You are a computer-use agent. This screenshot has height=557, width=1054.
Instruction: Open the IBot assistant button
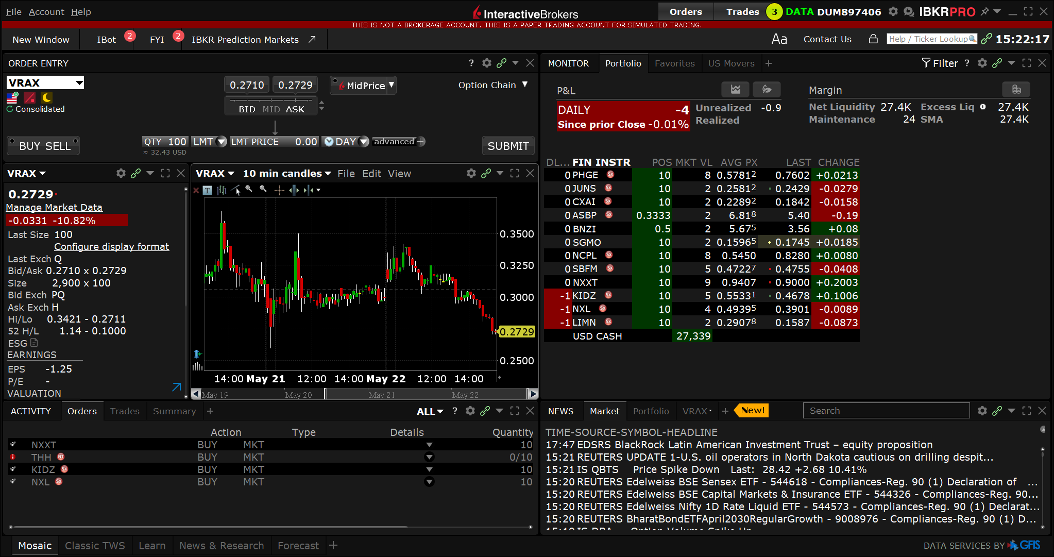(107, 39)
